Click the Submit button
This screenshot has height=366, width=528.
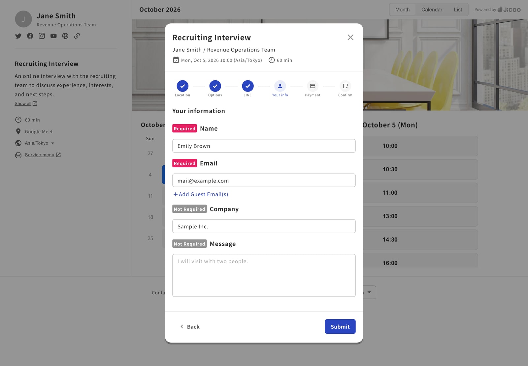[340, 326]
